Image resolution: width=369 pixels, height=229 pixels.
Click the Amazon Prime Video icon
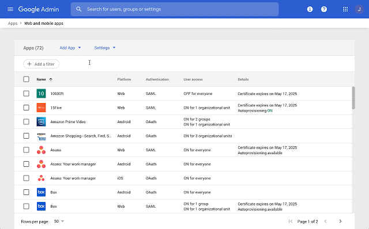41,121
